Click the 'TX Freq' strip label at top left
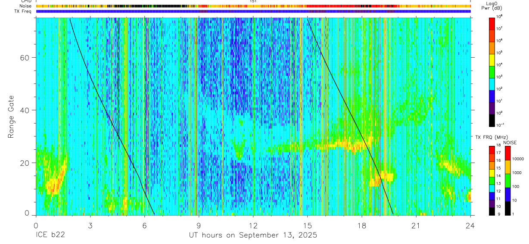 click(x=23, y=11)
